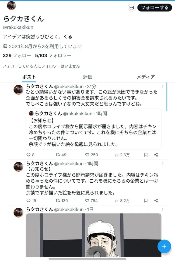The image size is (175, 261).
Task: Open more options menu on the 1日 post
Action: pyautogui.click(x=162, y=209)
